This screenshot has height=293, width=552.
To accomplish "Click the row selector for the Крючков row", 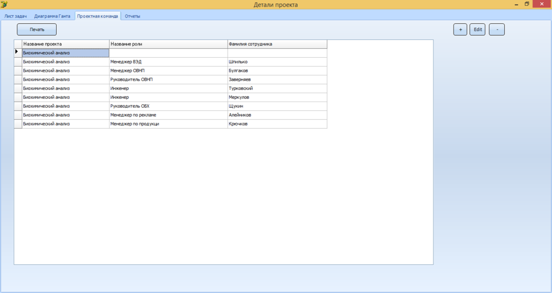I will (x=18, y=124).
